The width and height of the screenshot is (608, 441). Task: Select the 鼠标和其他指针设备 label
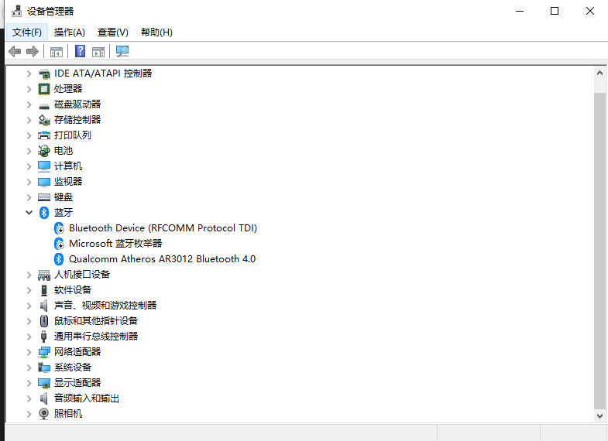point(96,321)
